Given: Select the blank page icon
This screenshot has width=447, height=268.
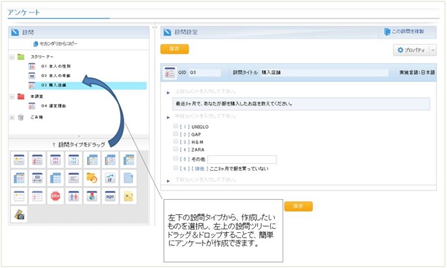Looking at the screenshot, I should click(x=129, y=178).
